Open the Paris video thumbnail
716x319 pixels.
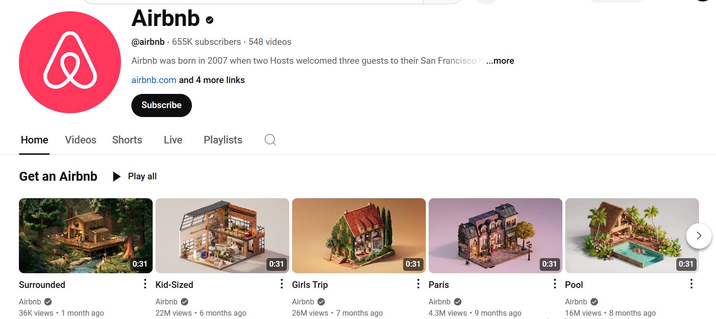click(495, 235)
